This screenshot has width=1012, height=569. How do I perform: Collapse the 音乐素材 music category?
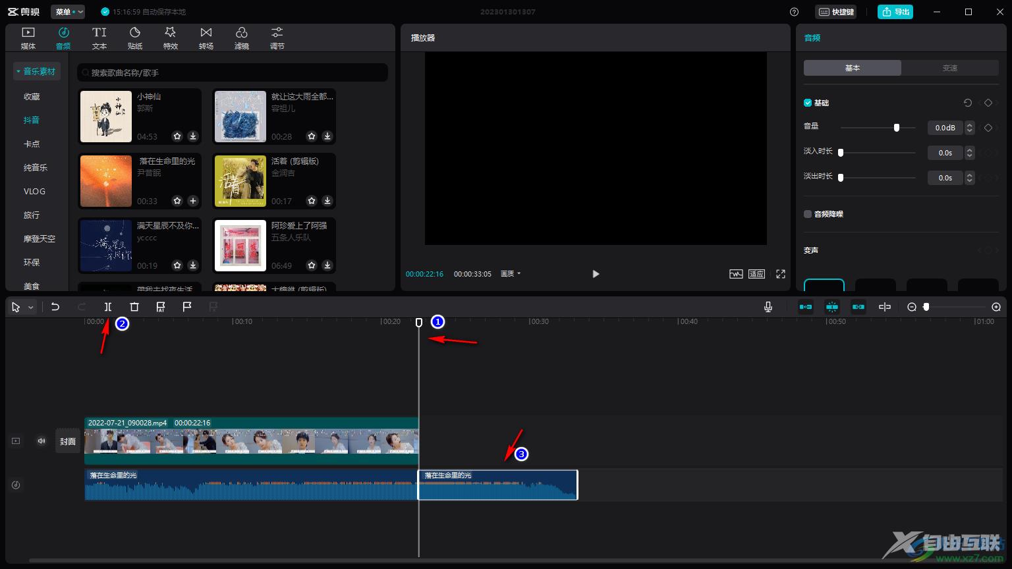click(37, 71)
